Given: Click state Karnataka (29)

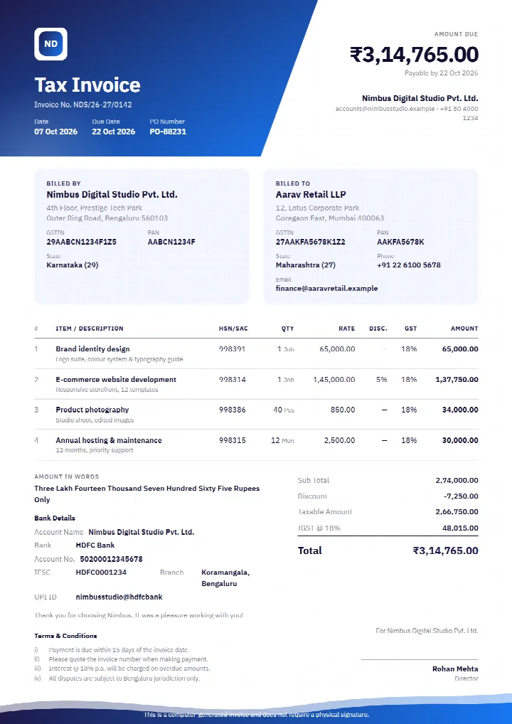Looking at the screenshot, I should click(73, 265).
